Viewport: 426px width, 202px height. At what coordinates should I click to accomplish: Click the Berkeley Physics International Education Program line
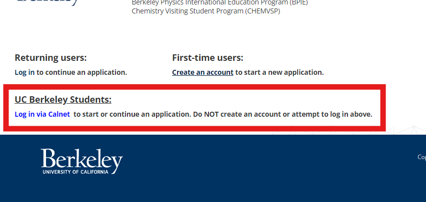click(x=219, y=2)
